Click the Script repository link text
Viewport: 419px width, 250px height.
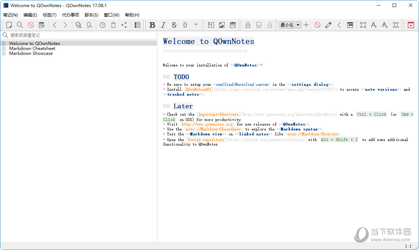click(206, 140)
